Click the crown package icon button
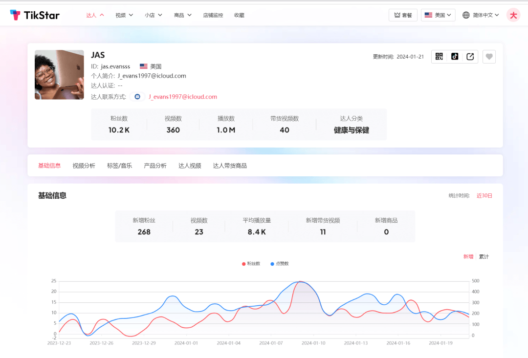The width and height of the screenshot is (528, 358). (403, 15)
